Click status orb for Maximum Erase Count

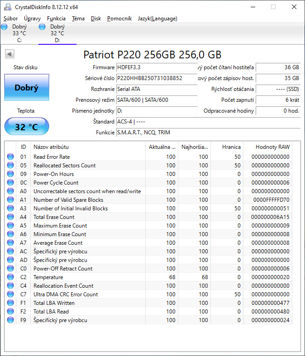tap(10, 225)
